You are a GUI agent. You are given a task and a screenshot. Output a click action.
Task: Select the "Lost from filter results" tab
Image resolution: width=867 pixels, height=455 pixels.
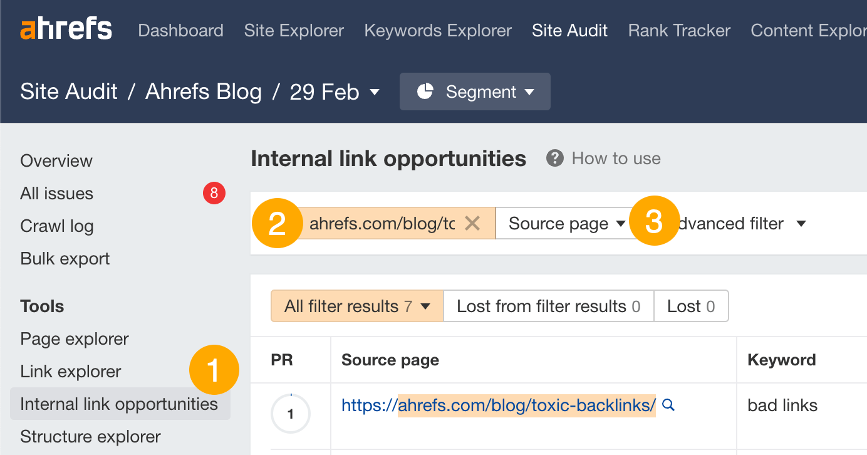[x=549, y=306]
